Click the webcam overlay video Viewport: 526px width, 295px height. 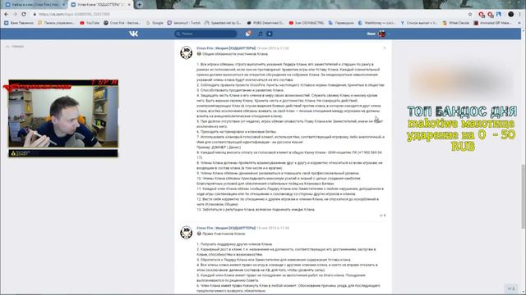coord(63,116)
